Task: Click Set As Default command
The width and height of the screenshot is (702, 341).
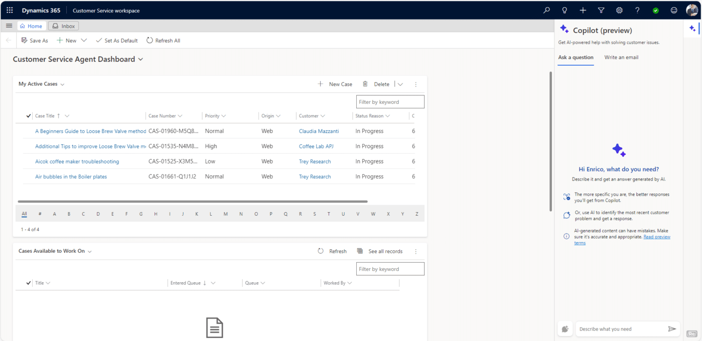Action: point(116,41)
